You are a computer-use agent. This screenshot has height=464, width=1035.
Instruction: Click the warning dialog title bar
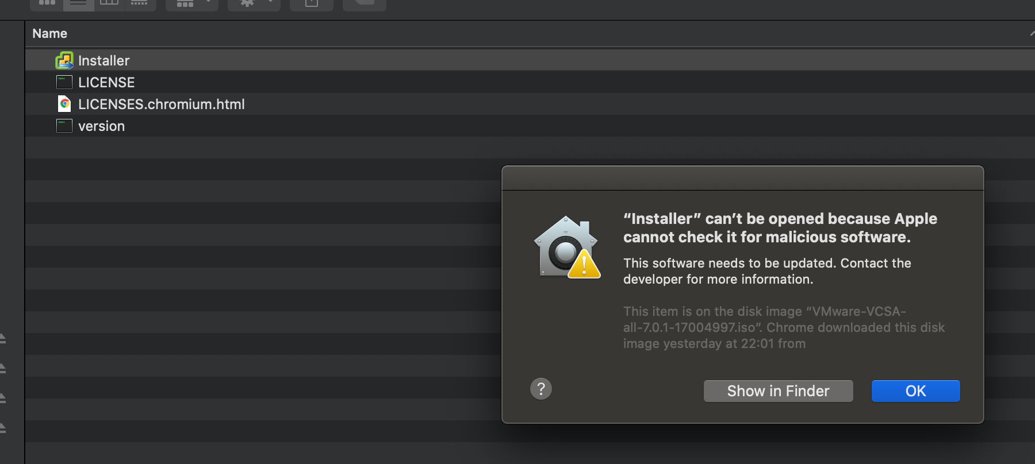pos(742,178)
